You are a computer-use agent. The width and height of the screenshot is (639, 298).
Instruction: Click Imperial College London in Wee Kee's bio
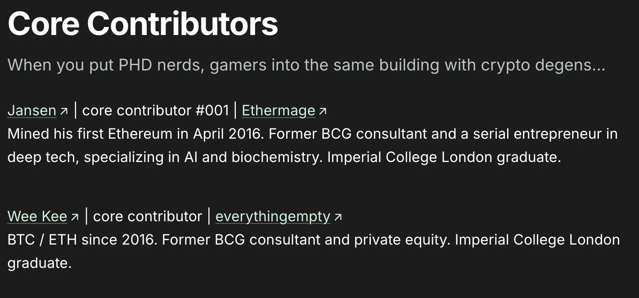pos(536,239)
